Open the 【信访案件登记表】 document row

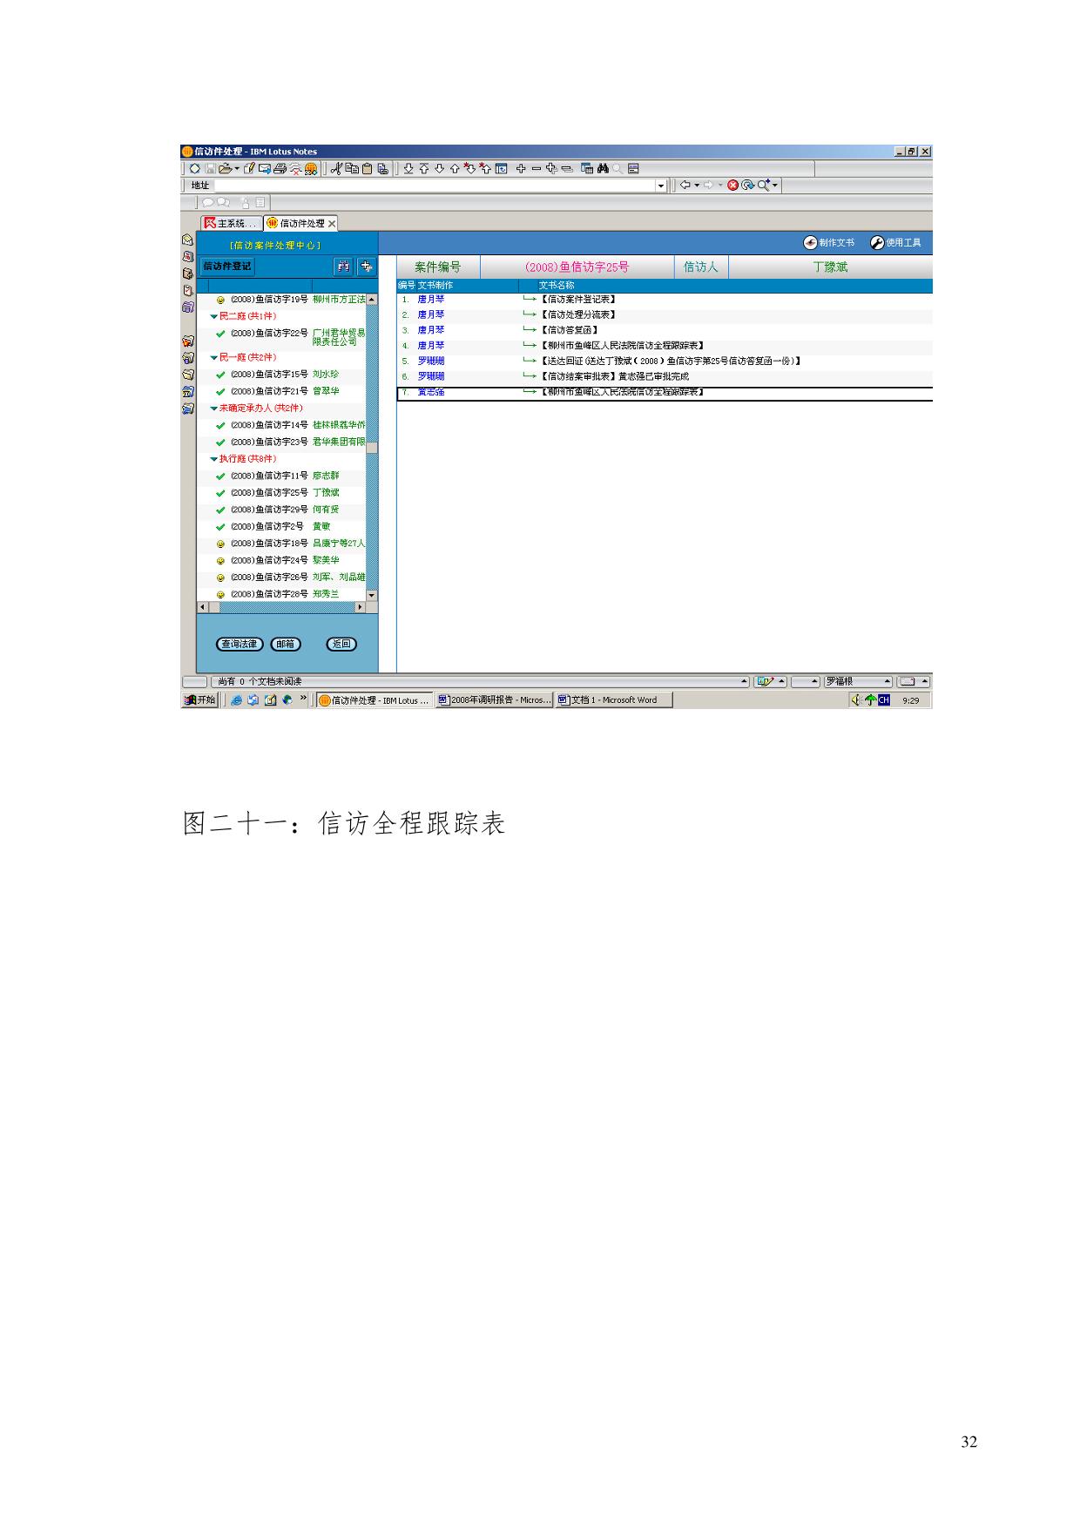pos(665,299)
